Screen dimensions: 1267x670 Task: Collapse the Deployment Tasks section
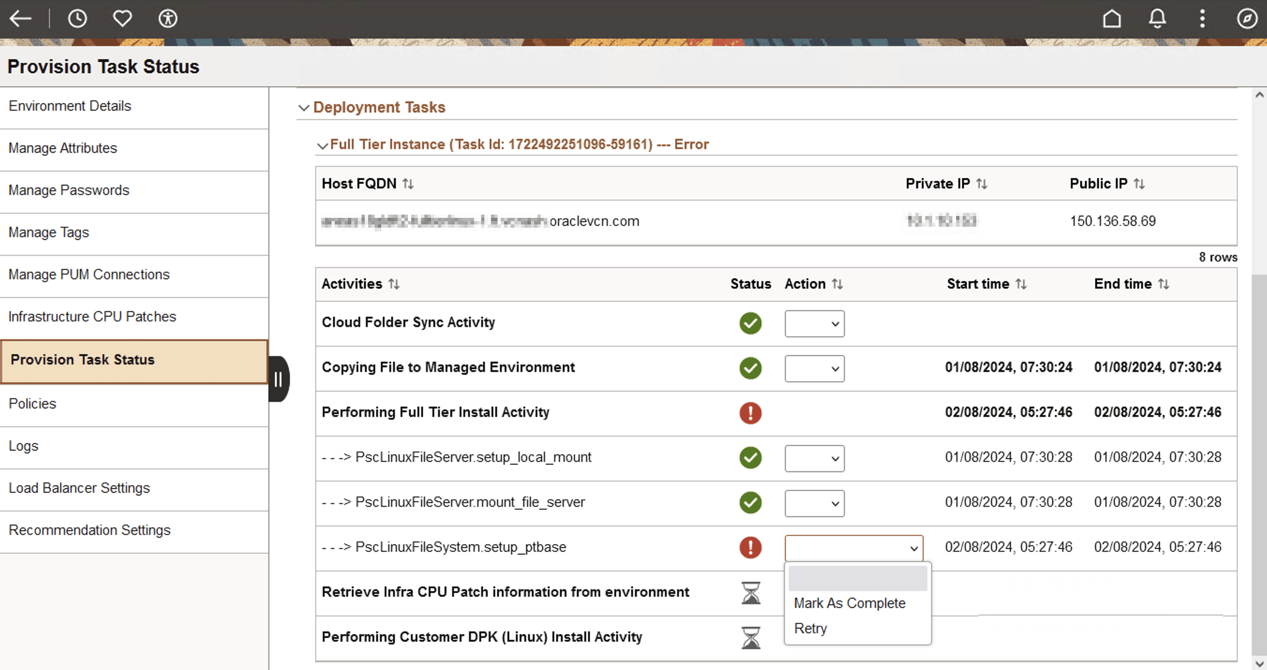pyautogui.click(x=304, y=108)
